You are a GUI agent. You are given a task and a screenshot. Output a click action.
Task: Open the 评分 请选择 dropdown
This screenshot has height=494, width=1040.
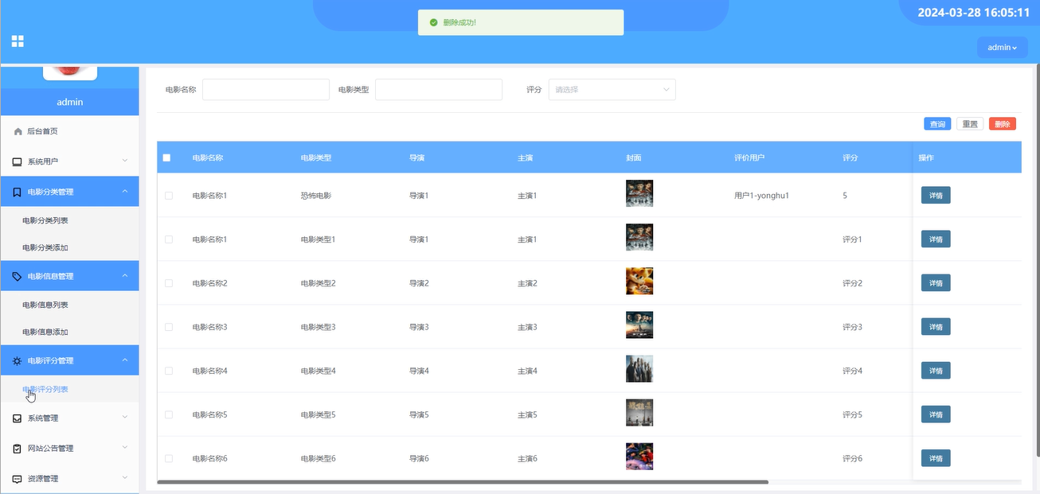[x=612, y=90]
